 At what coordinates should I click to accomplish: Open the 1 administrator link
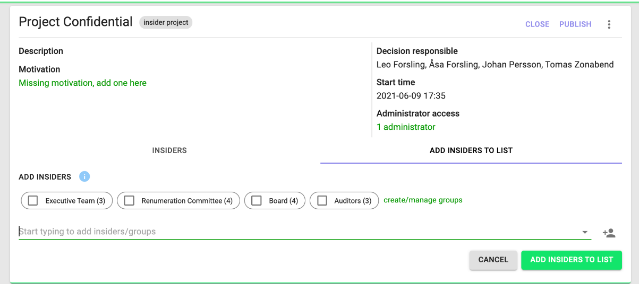tap(406, 127)
